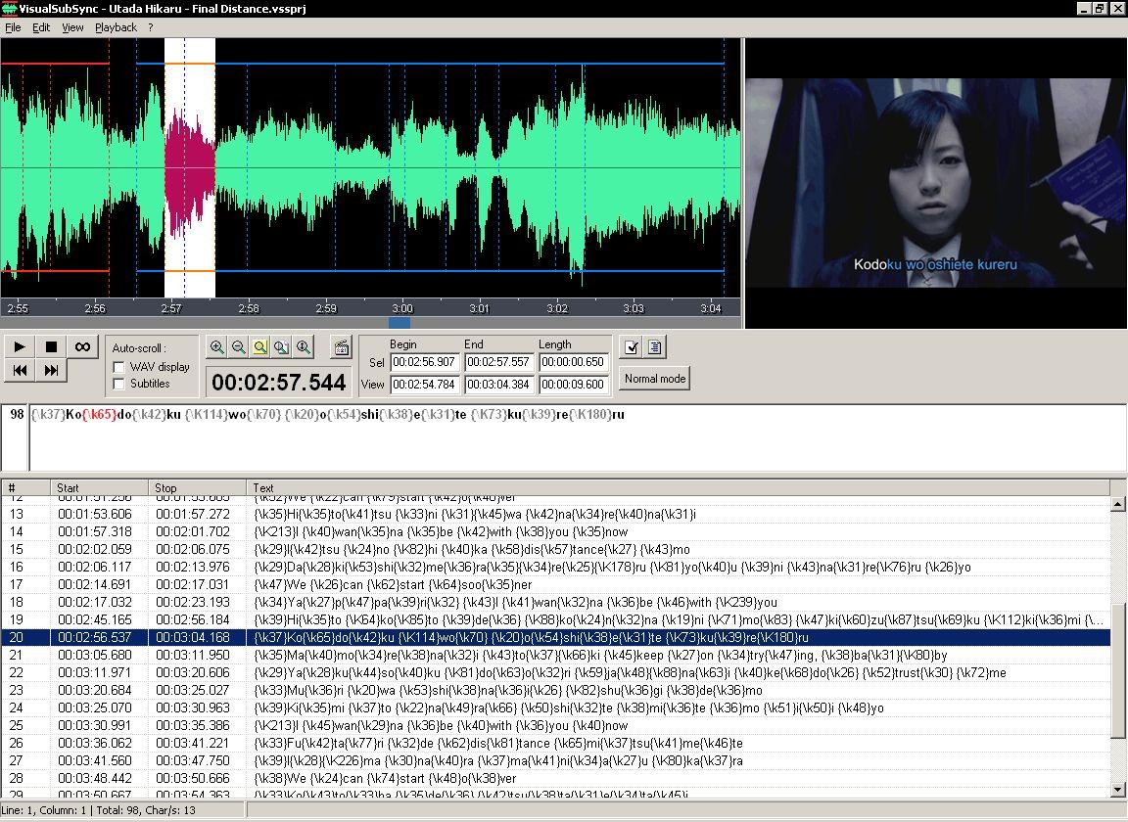Enable WAV display auto-scroll checkbox
This screenshot has width=1128, height=822.
click(119, 367)
